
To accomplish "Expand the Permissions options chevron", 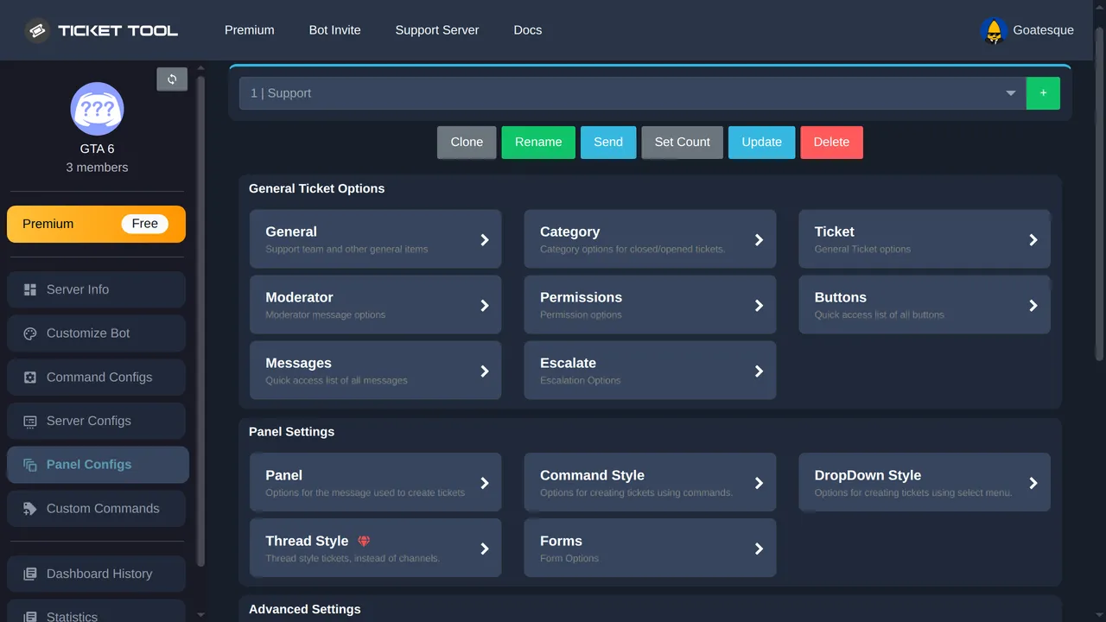I will tap(759, 306).
